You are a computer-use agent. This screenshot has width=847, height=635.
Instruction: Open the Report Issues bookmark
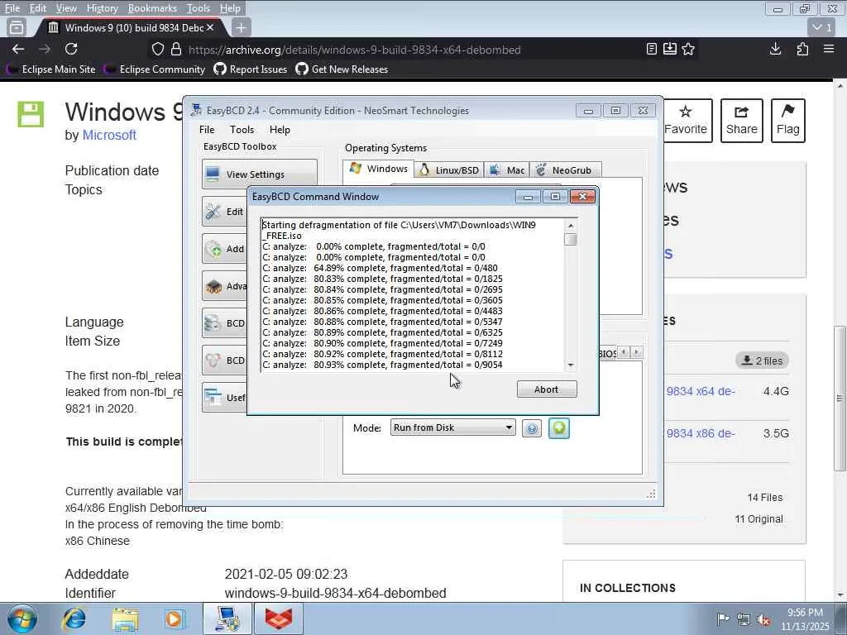coord(251,69)
